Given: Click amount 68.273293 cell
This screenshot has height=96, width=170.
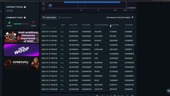Looking at the screenshot, I should (x=99, y=85).
